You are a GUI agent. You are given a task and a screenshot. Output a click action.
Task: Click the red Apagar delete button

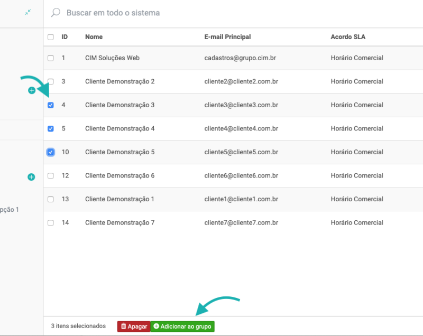point(134,326)
